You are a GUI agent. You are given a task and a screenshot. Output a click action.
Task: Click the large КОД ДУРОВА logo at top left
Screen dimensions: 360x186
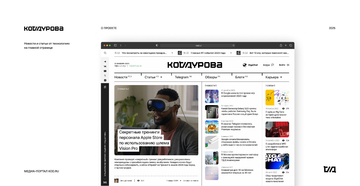point(44,29)
